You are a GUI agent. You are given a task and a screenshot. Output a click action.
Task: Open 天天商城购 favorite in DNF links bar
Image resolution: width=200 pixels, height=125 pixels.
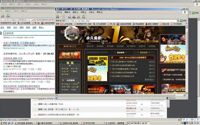[176, 24]
